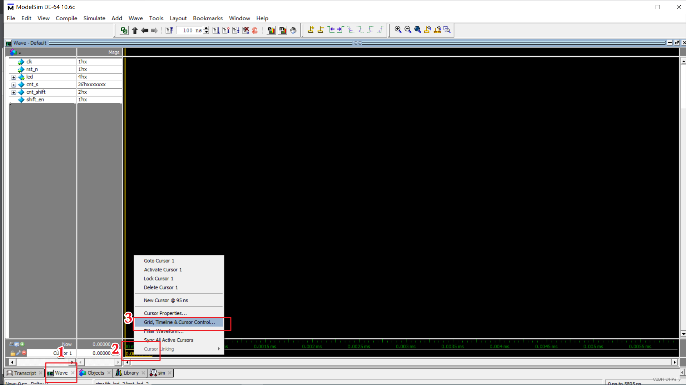This screenshot has height=385, width=686.
Task: Click the Msgs column header
Action: [100, 52]
